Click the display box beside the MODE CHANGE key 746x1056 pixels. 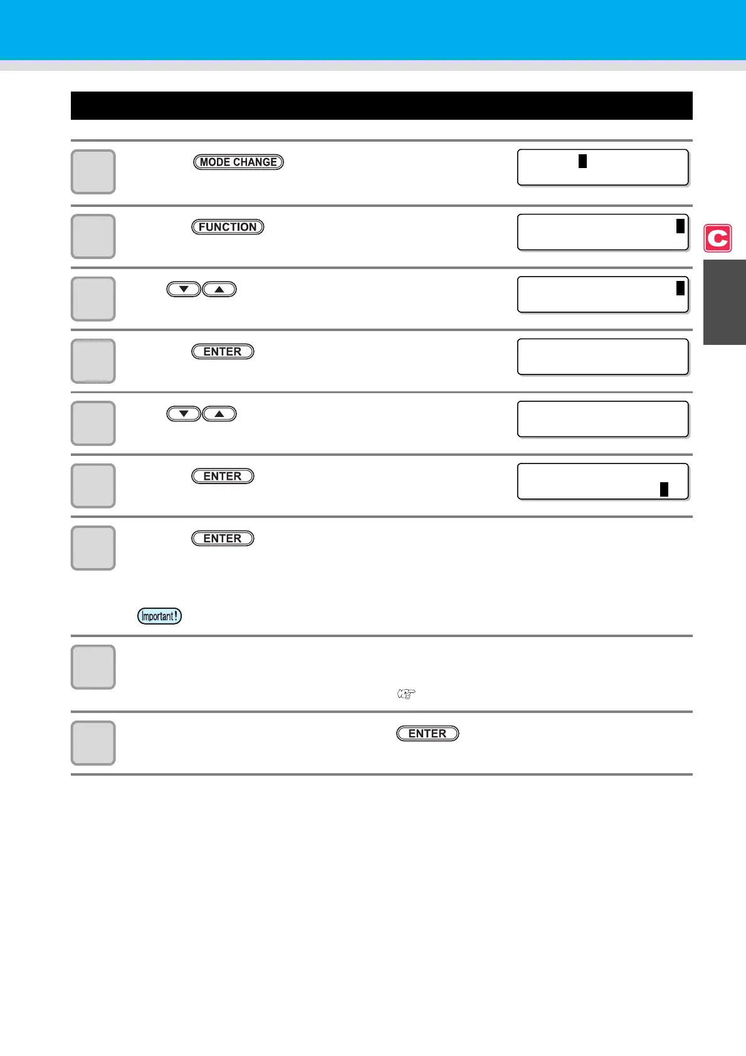603,167
